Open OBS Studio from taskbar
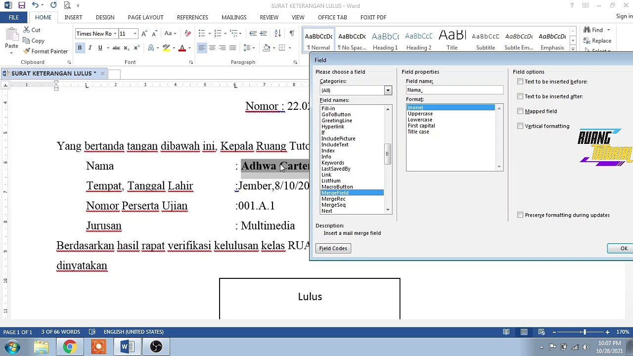 click(x=156, y=347)
